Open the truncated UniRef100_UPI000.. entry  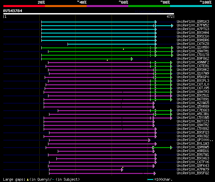click(x=195, y=140)
